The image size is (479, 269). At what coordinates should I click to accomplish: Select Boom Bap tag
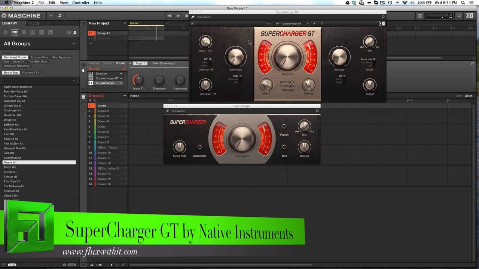11,72
